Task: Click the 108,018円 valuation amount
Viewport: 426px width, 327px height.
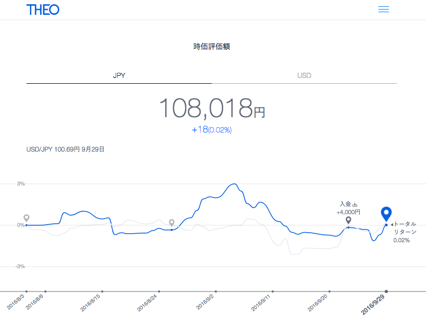Action: tap(212, 108)
